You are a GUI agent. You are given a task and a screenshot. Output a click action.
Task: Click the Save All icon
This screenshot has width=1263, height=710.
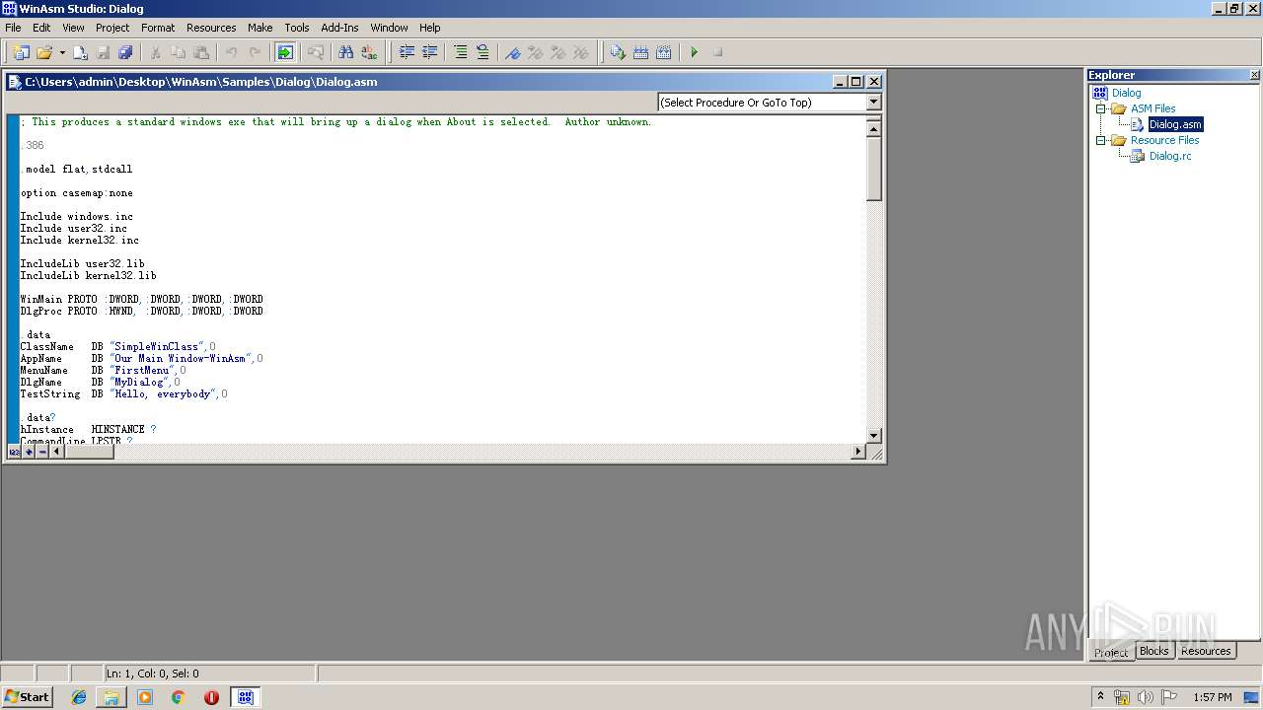click(125, 52)
